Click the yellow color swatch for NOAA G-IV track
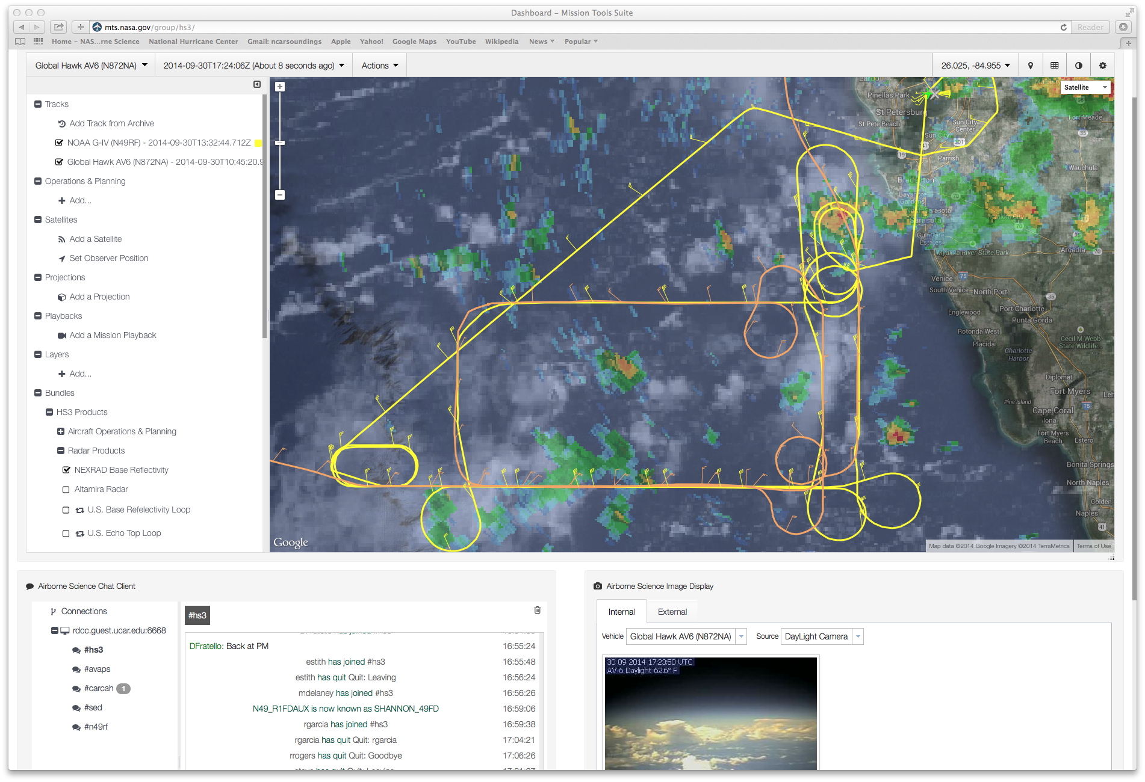Screen dimensions: 1145x782 click(258, 143)
